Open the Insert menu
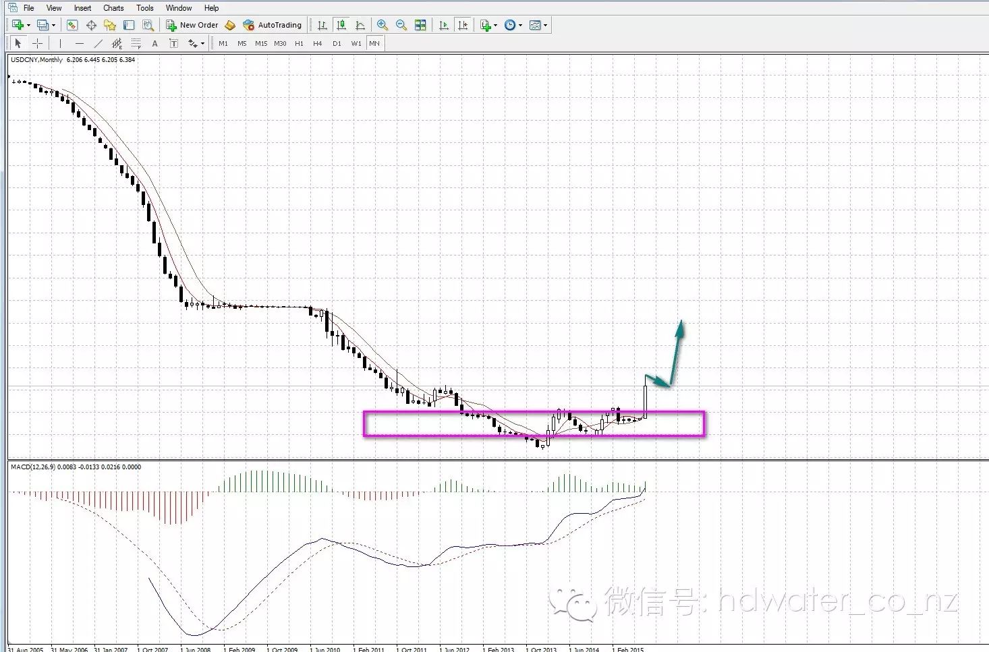This screenshot has height=652, width=989. click(x=82, y=8)
